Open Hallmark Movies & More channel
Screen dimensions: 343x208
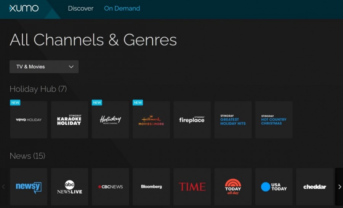click(151, 120)
